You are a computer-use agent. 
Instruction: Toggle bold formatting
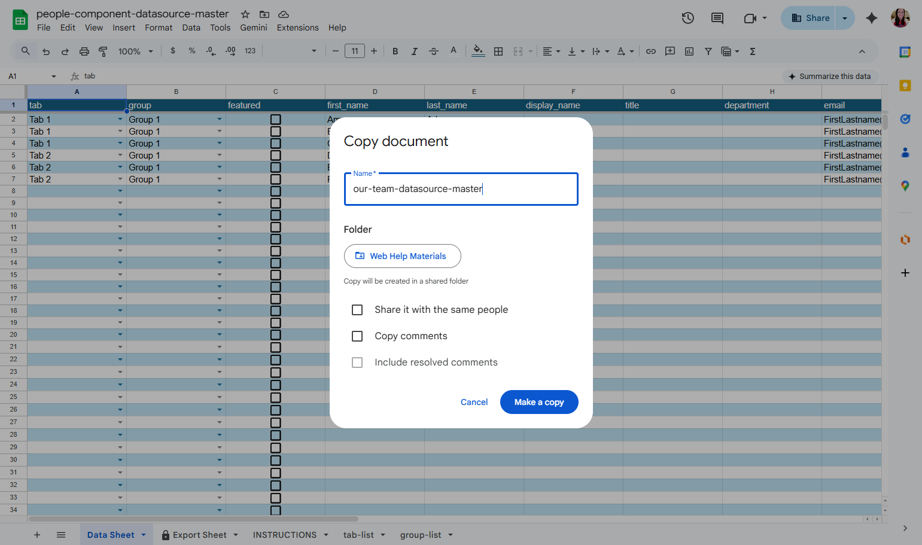point(395,51)
